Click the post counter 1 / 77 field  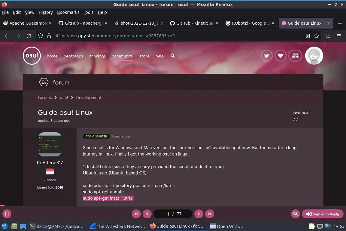[x=173, y=214]
